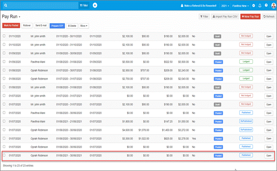Screen dimensions: 277x171
Task: Click the New Pay Run button
Action: (250, 17)
